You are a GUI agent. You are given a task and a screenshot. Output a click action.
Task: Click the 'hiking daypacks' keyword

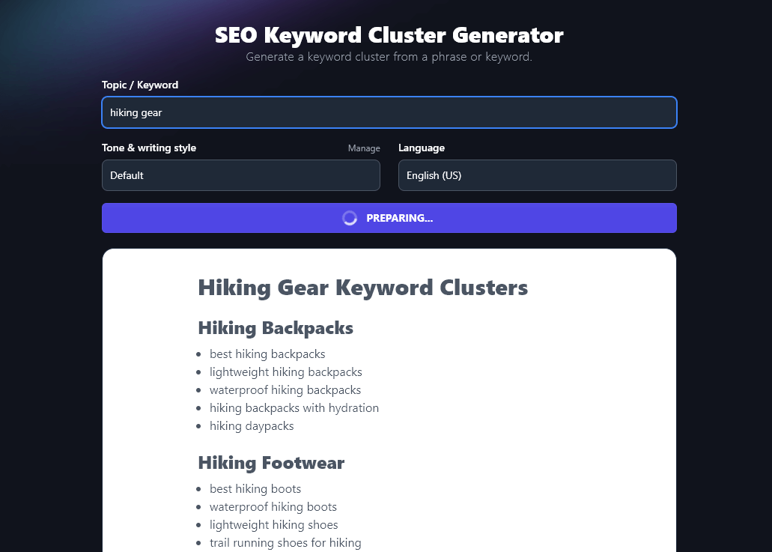click(252, 425)
